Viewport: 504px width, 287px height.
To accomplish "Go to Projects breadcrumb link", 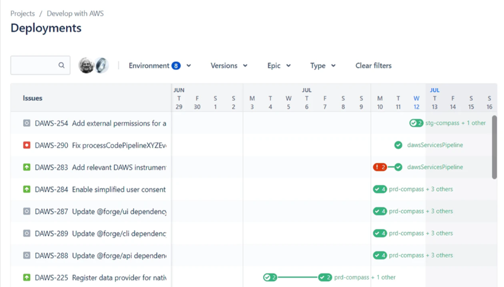I will point(23,13).
